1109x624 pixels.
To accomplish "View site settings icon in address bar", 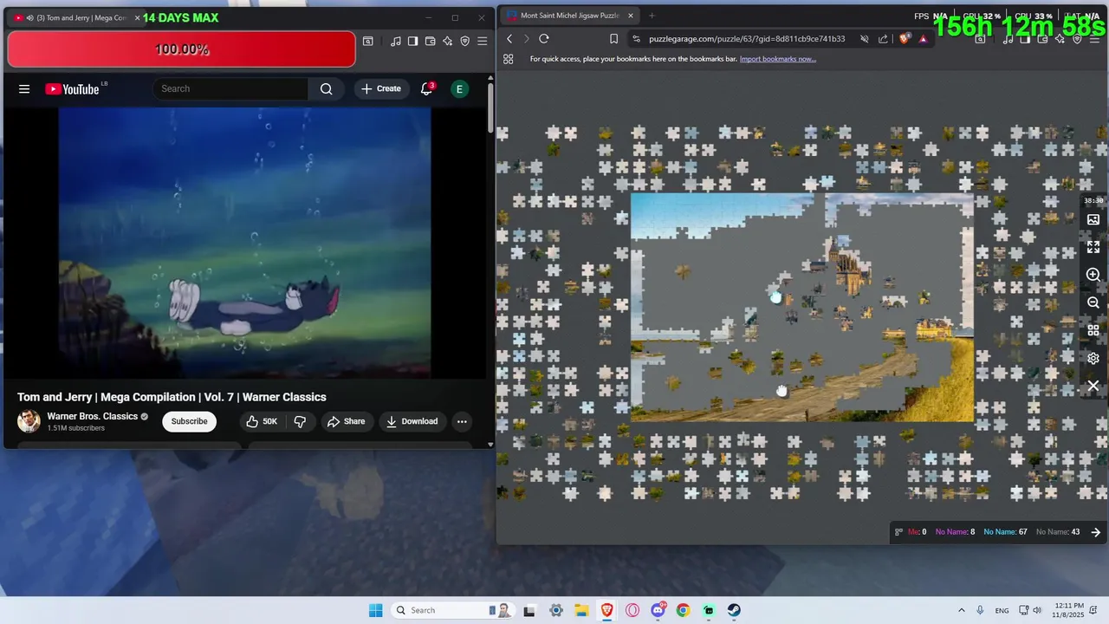I will click(636, 38).
